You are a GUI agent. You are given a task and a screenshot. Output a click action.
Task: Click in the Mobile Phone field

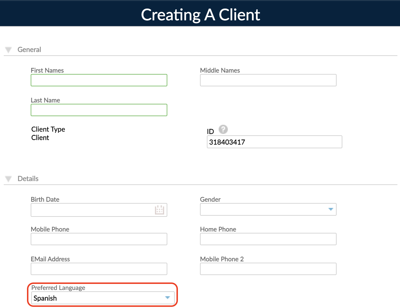pyautogui.click(x=99, y=239)
